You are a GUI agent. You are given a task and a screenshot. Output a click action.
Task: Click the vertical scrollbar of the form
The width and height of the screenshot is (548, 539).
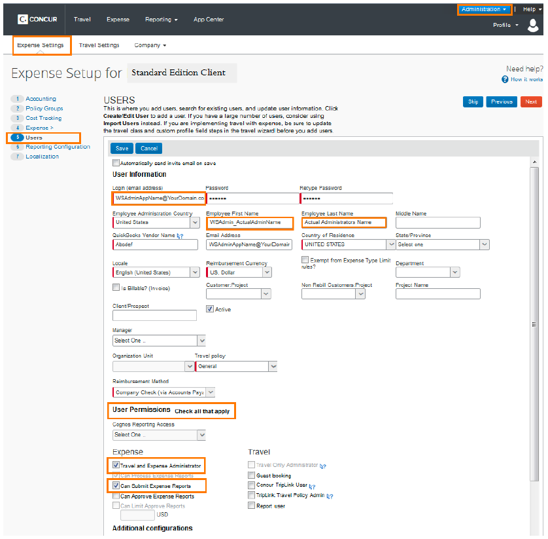click(x=534, y=324)
